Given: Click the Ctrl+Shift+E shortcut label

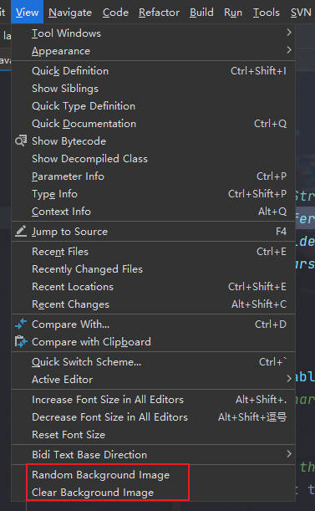Looking at the screenshot, I should (257, 287).
